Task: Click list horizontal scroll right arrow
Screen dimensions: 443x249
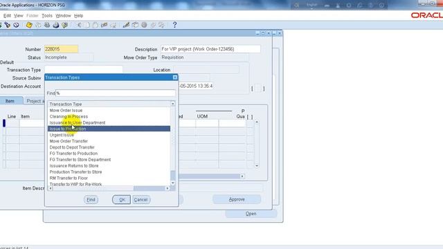Action: (168, 188)
